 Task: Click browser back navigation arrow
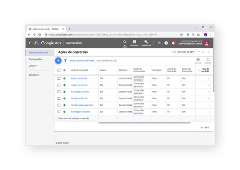coord(29,35)
